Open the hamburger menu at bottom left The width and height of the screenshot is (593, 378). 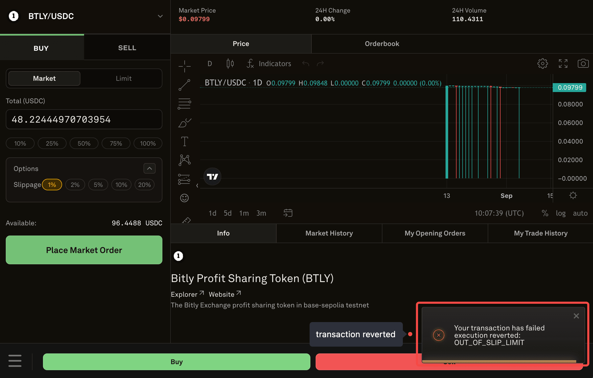(15, 361)
